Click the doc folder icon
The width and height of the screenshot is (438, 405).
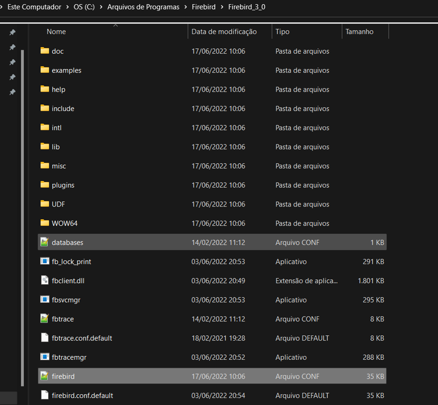tap(45, 51)
